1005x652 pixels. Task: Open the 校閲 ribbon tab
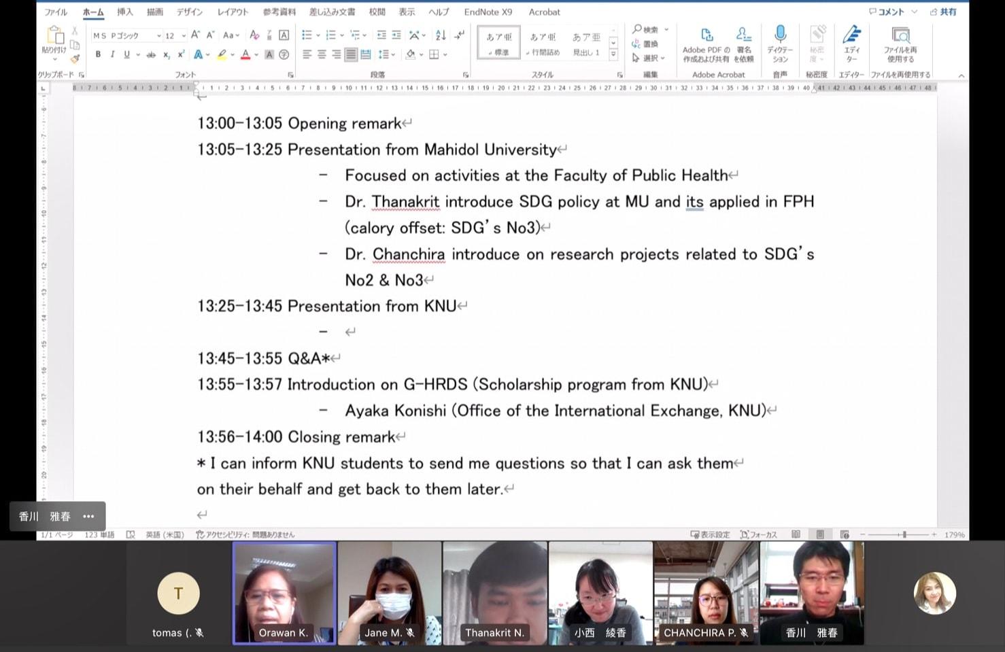coord(377,12)
